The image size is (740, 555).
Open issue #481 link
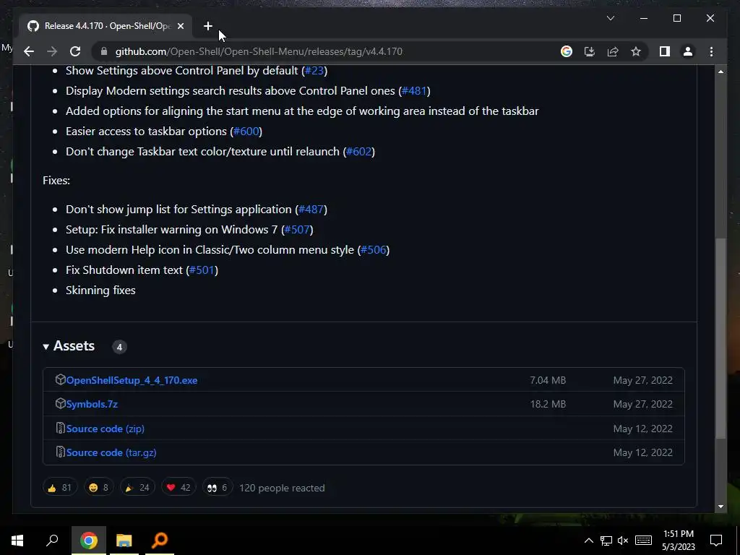(414, 90)
